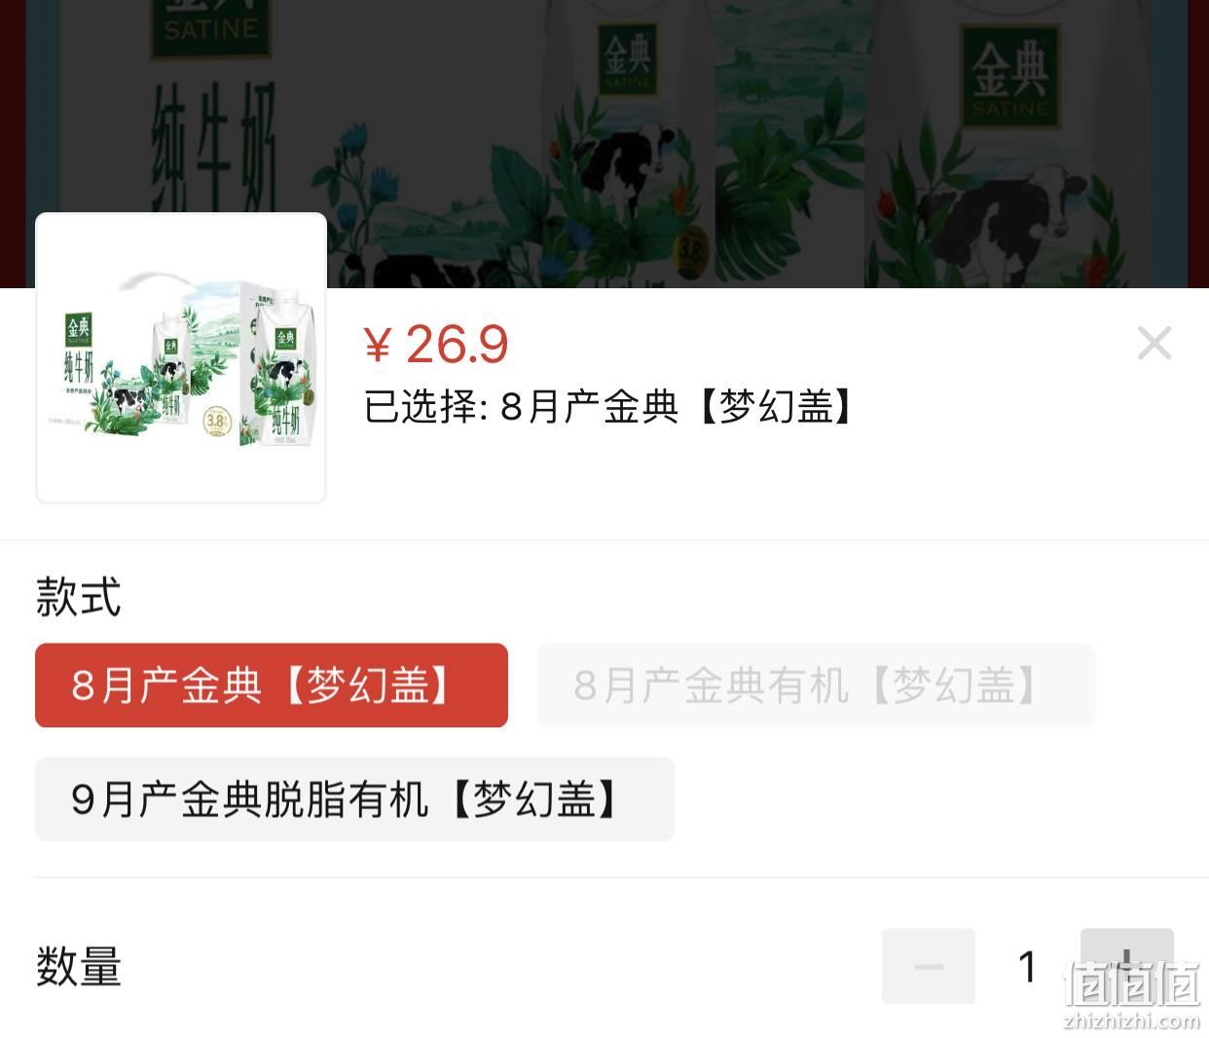Click the 数量 quantity label
Image resolution: width=1209 pixels, height=1038 pixels.
[78, 967]
